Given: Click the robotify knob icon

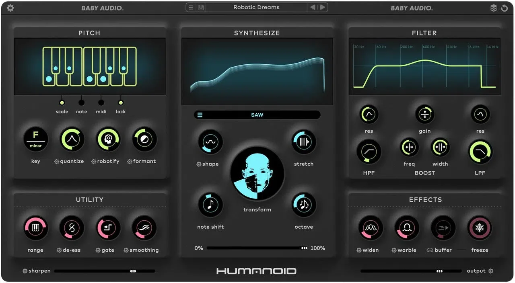Looking at the screenshot, I should 108,139.
